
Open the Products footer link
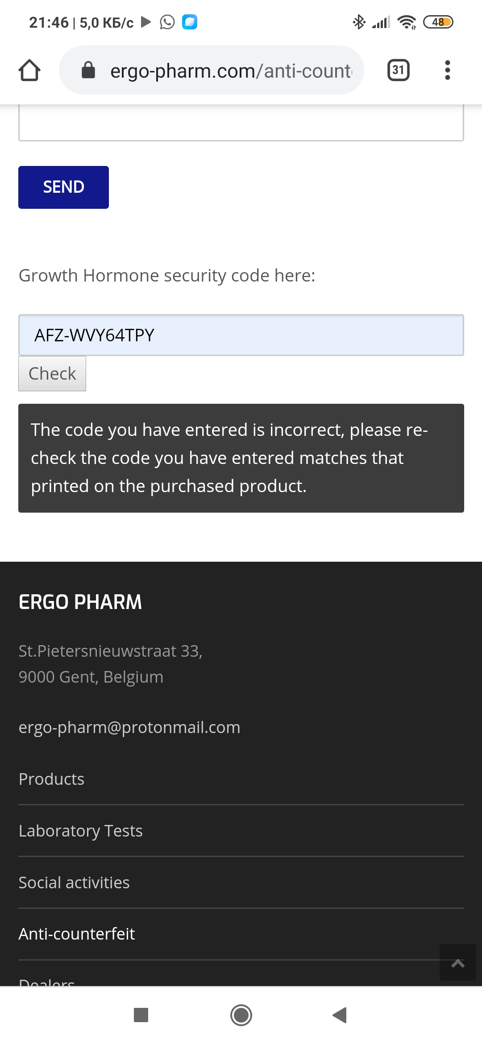[x=52, y=779]
